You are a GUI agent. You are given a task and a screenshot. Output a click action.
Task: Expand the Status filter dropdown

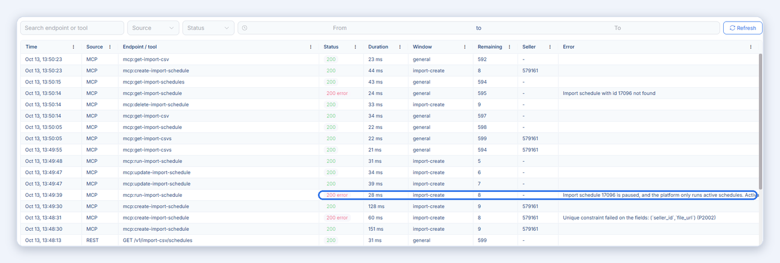click(x=208, y=28)
